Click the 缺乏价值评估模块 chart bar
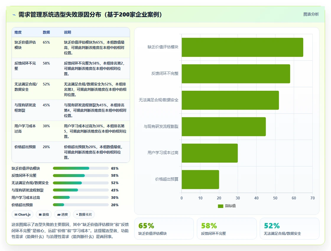 click(x=242, y=47)
